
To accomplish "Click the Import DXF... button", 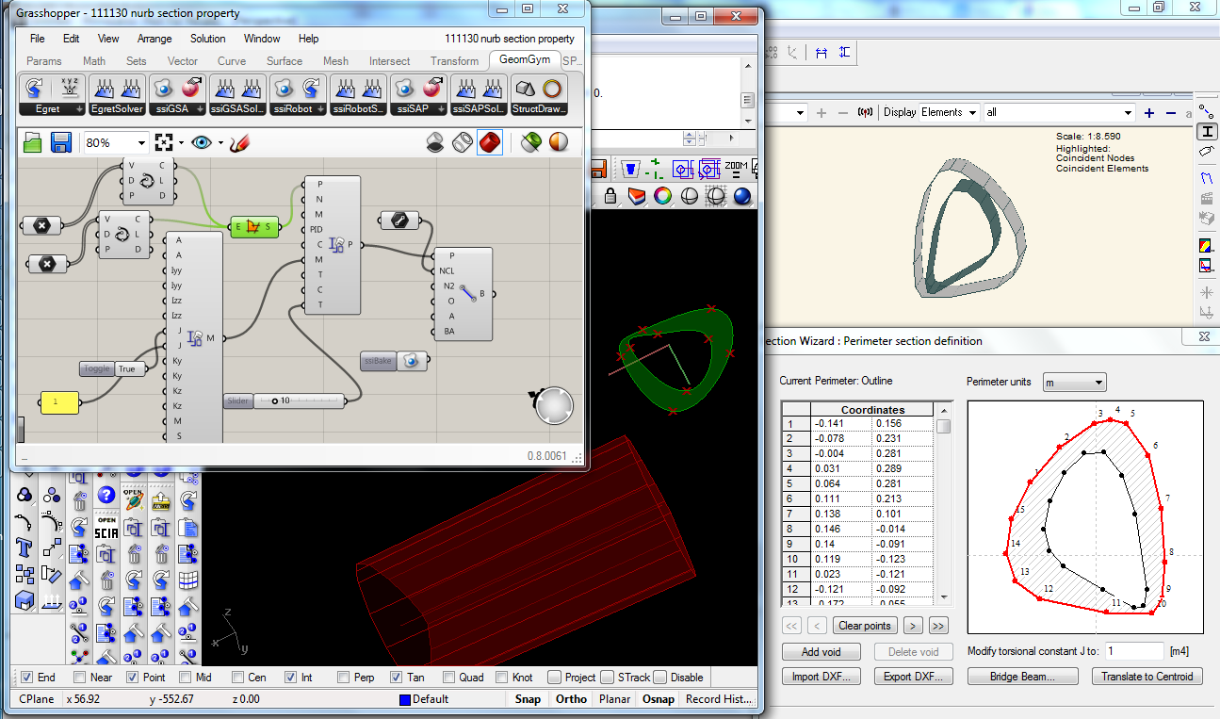I will pos(821,677).
